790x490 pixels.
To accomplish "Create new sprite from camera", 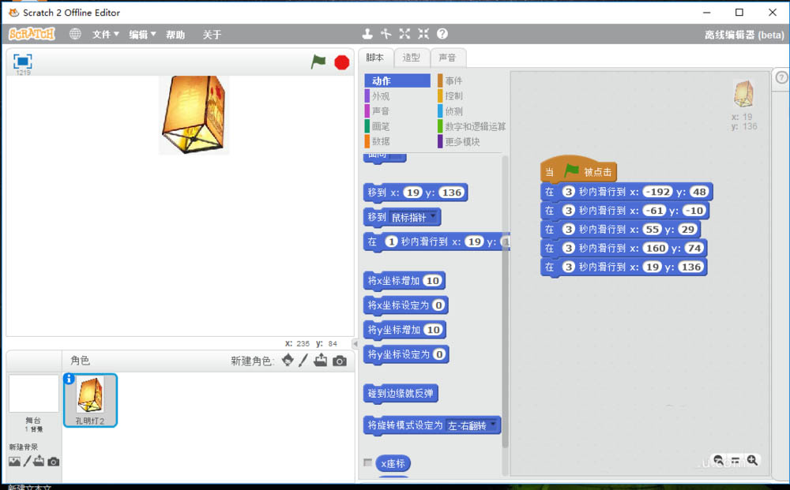I will (x=340, y=361).
